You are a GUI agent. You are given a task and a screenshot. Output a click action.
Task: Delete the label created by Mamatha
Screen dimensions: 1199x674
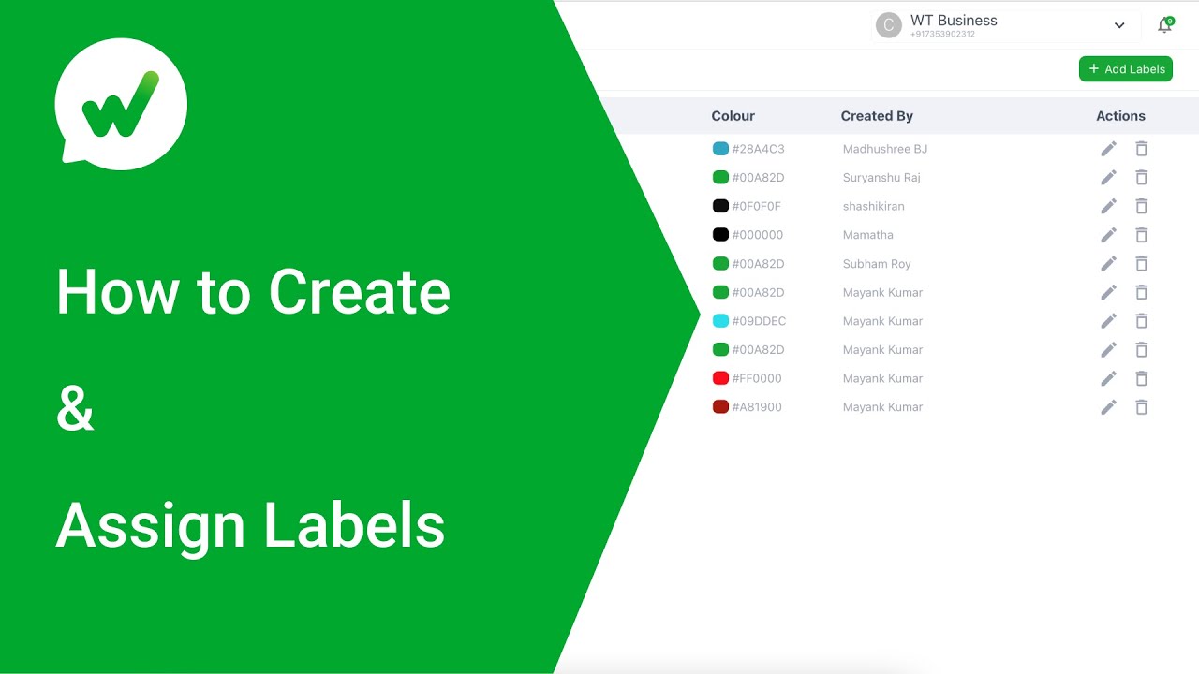click(x=1141, y=235)
